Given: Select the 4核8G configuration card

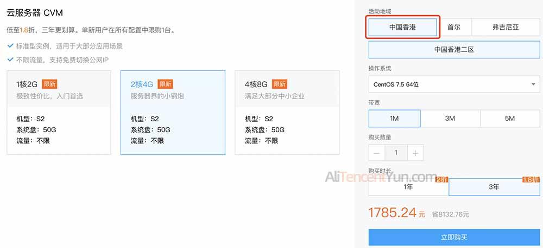Looking at the screenshot, I should pyautogui.click(x=287, y=113).
